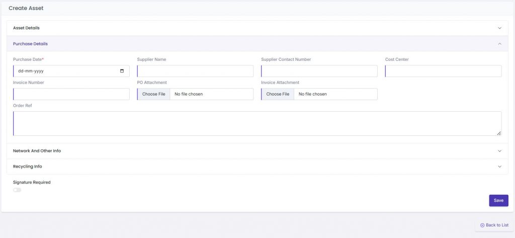The image size is (515, 238).
Task: Expand the Recycling Info chevron
Action: (499, 167)
